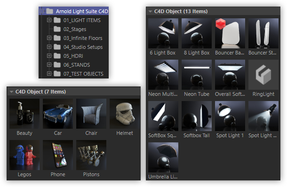Screen dimensions: 287x187
Task: Click the 02_Stages label
Action: (75, 29)
